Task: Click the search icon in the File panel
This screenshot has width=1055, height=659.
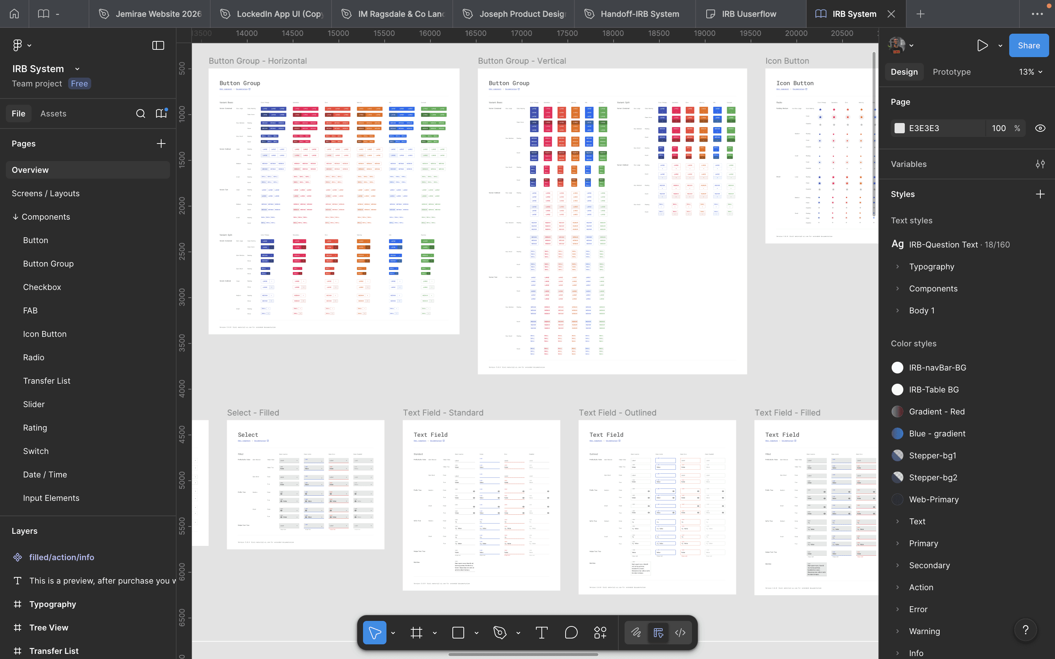Action: point(140,114)
